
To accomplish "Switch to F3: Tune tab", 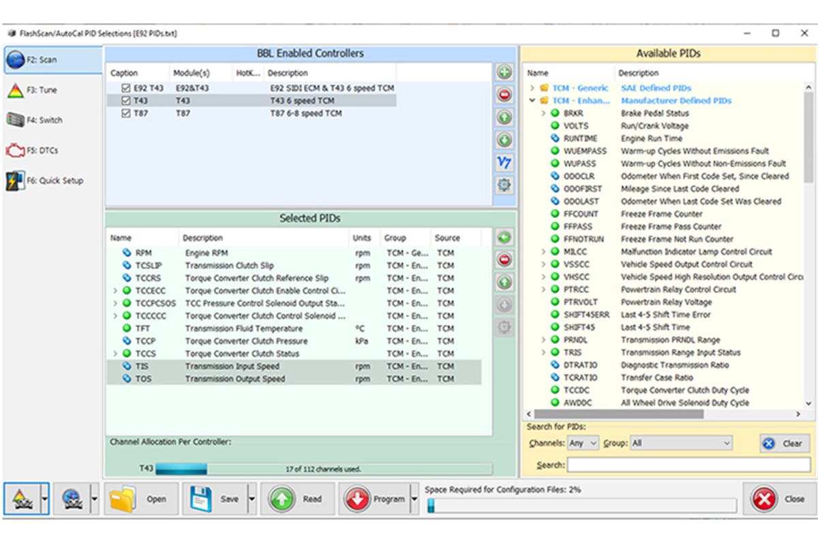I will tap(42, 90).
